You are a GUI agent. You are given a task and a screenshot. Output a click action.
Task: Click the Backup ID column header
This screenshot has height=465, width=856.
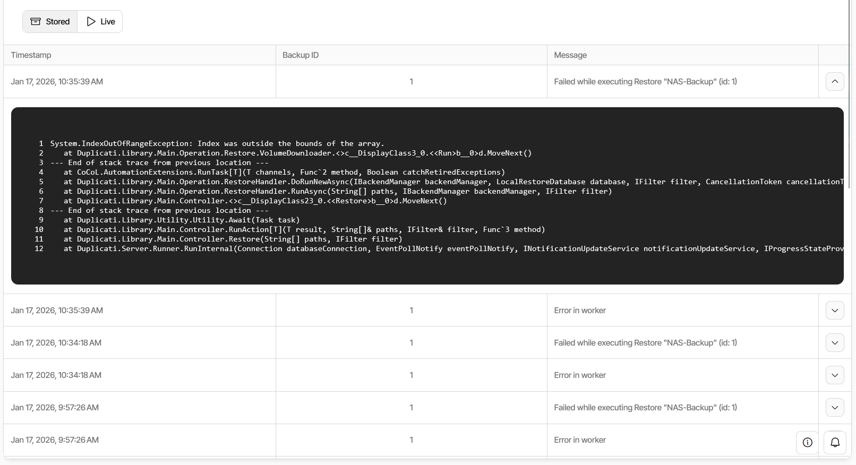click(x=301, y=55)
